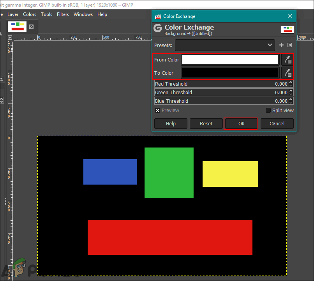314x281 pixels.
Task: Open canvas menu via triangle icon above rulers
Action: click(10, 38)
